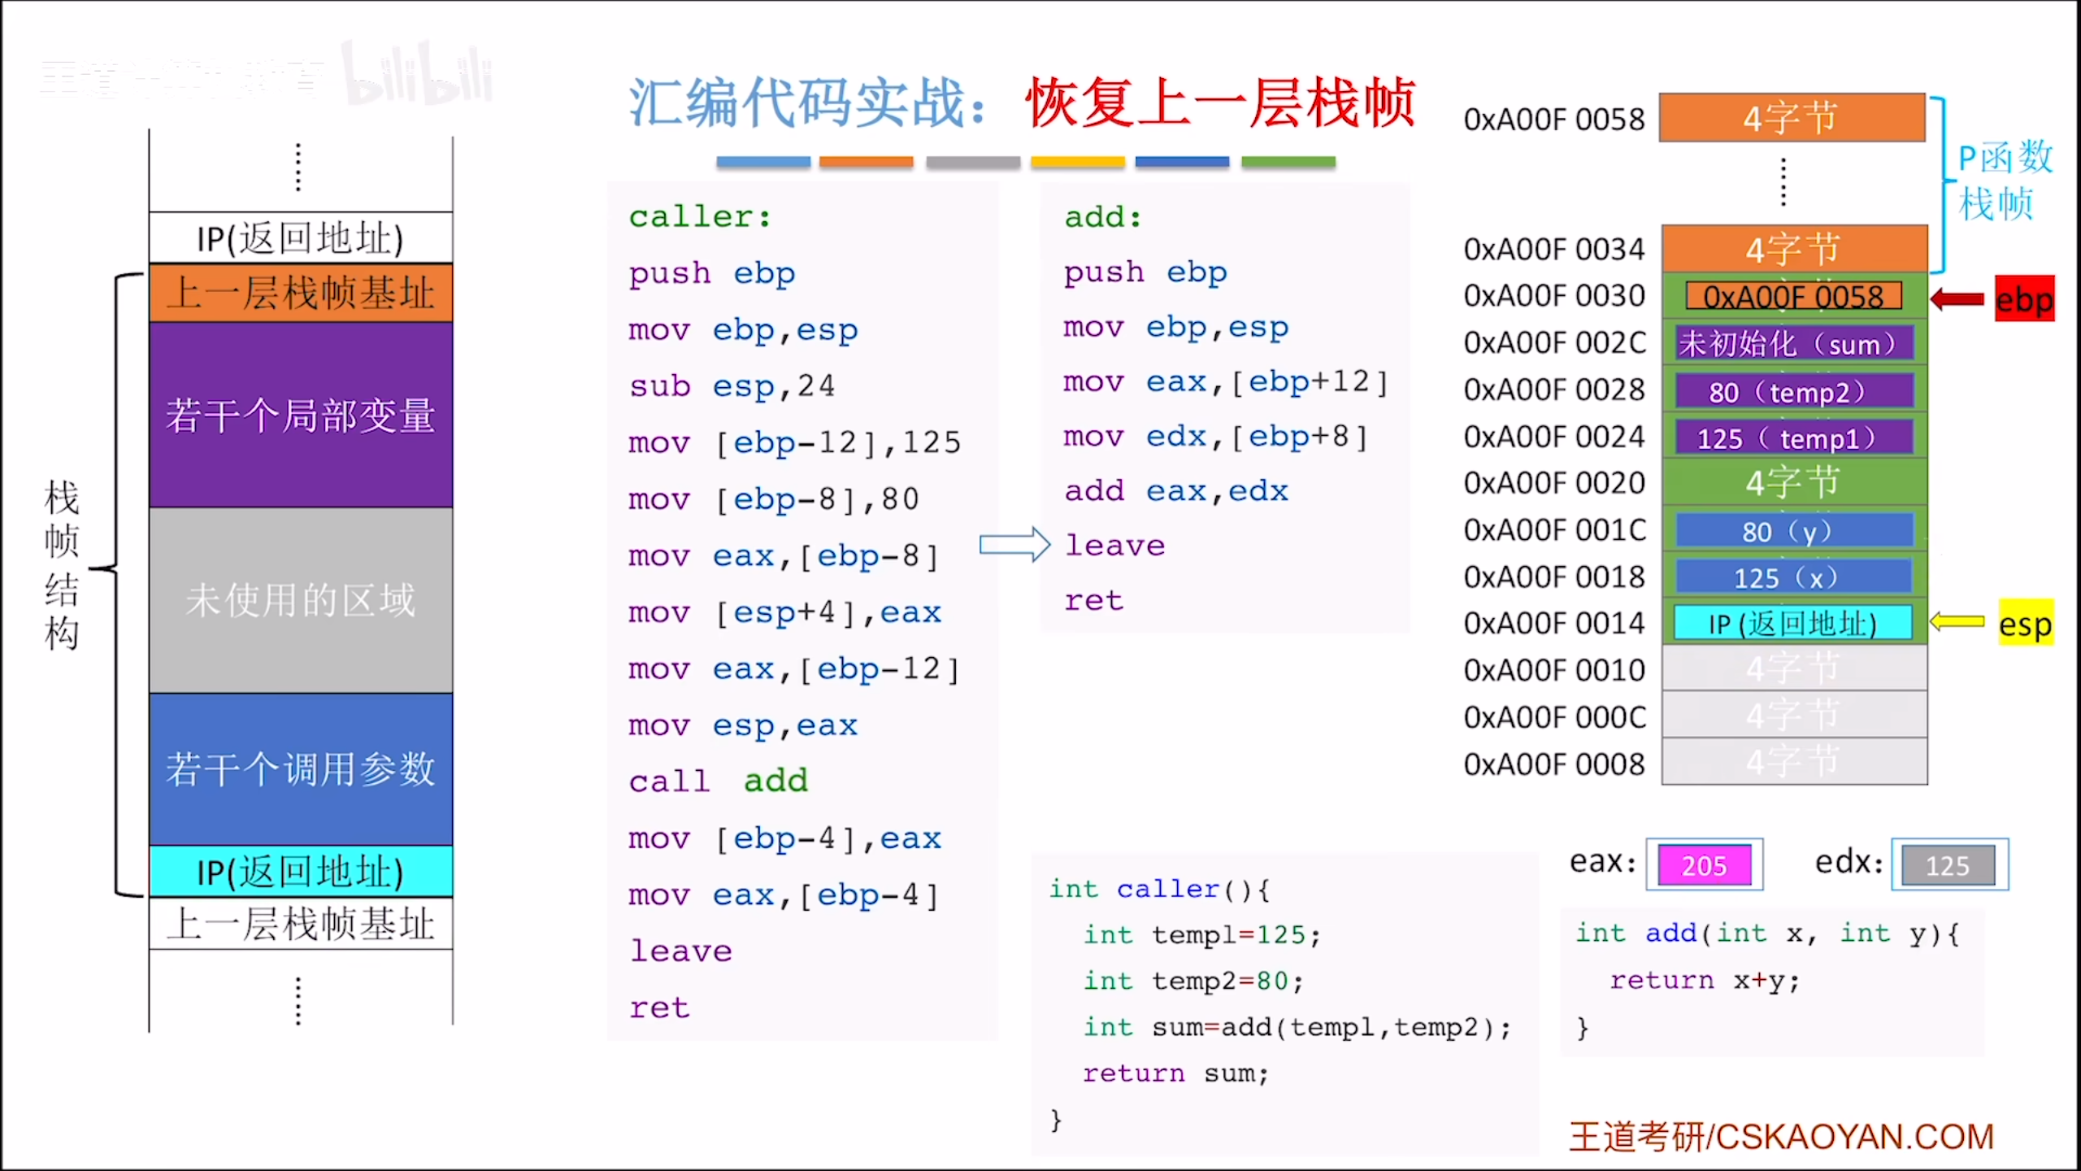Click the stack address 0xA00F 0034 label
Screen dimensions: 2081x1171
click(1553, 249)
